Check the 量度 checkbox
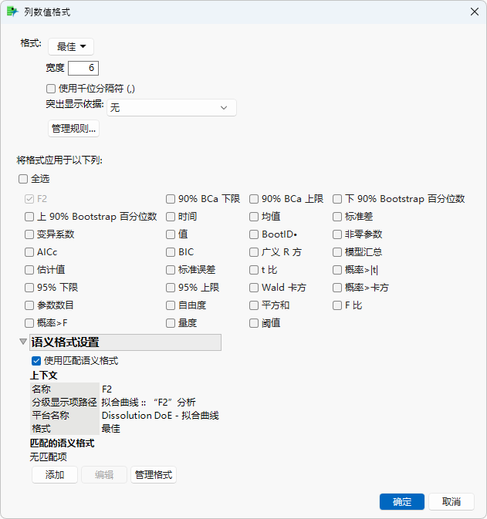The height and width of the screenshot is (519, 487). tap(171, 323)
